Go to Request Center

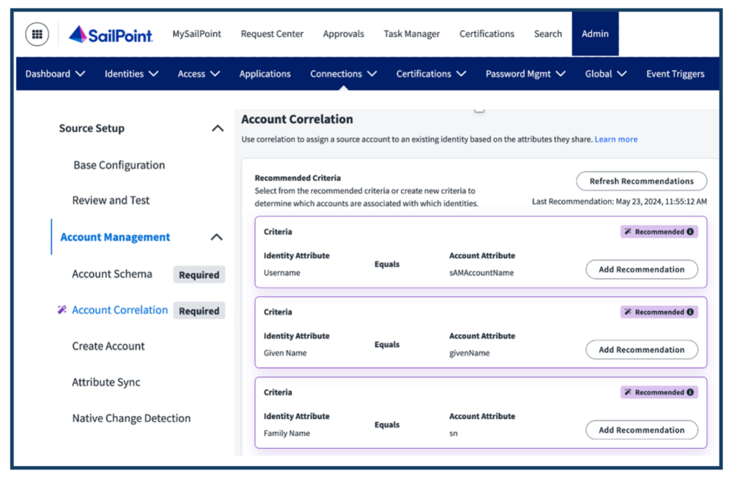pyautogui.click(x=272, y=34)
